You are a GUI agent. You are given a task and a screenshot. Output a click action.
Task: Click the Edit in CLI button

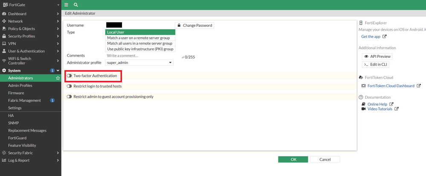coord(375,65)
